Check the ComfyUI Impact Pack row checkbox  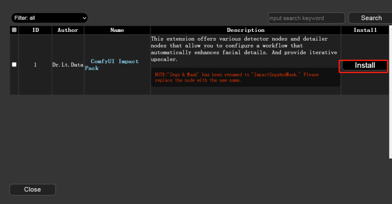(14, 64)
